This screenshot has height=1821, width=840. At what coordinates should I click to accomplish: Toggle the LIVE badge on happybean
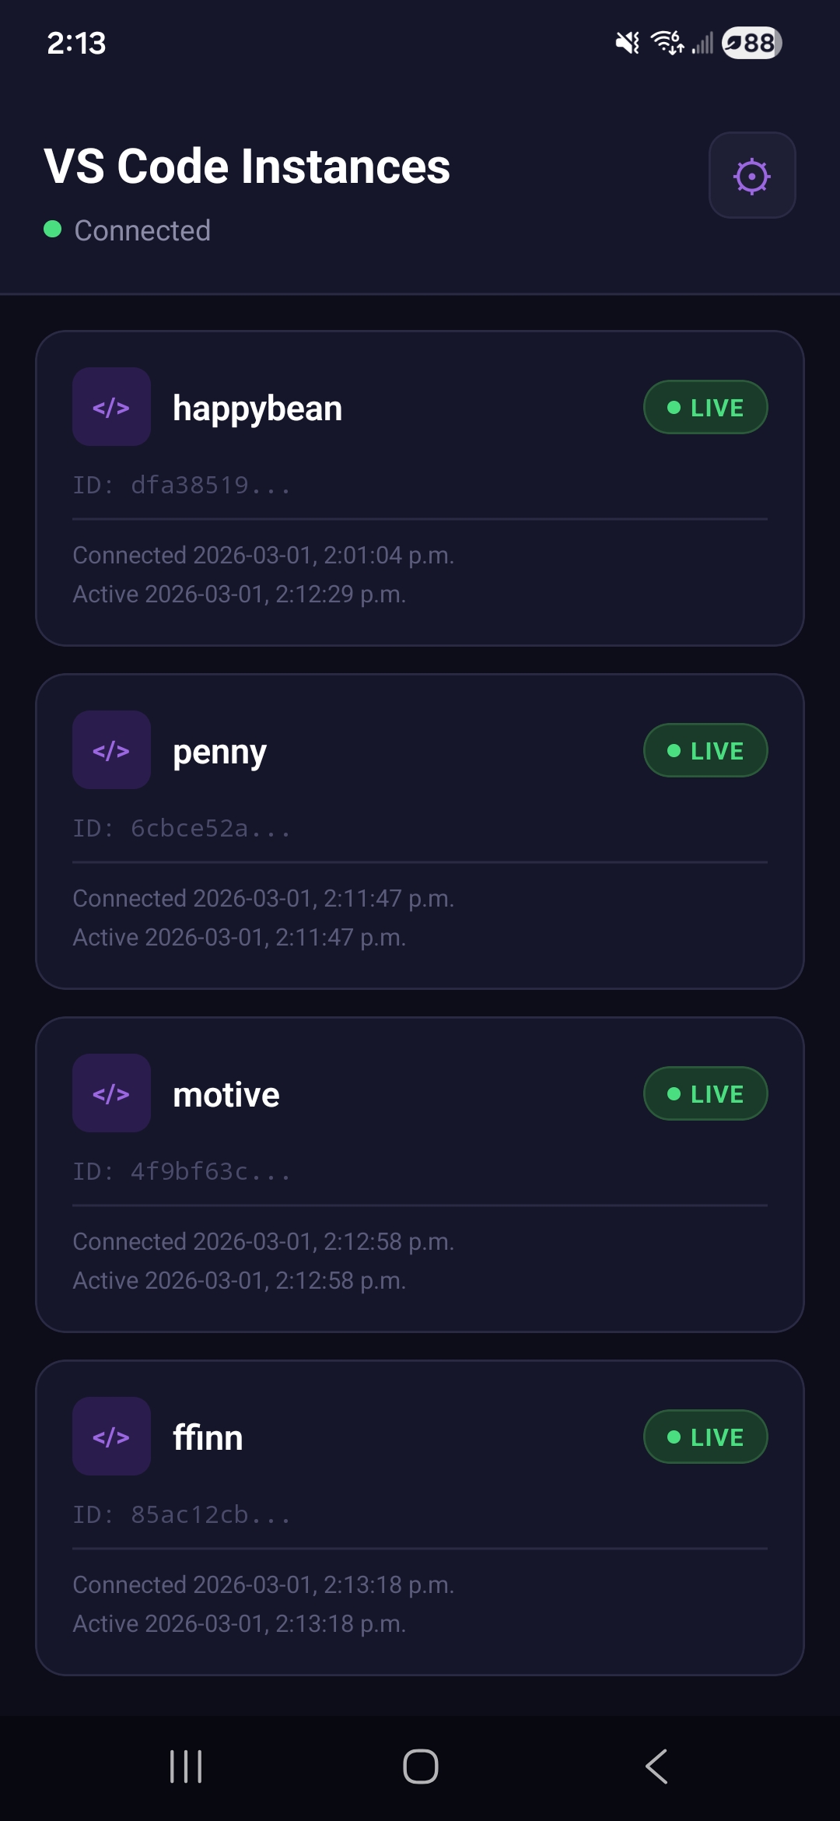(x=705, y=406)
